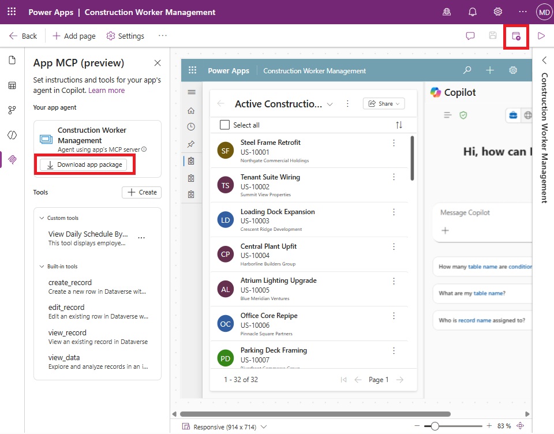Click Add page in command bar

74,36
